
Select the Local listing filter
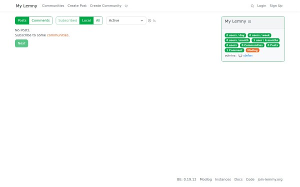[86, 20]
